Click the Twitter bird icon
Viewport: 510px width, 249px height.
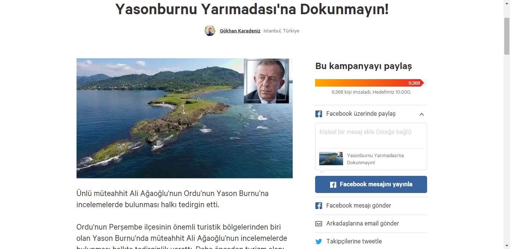click(x=318, y=242)
